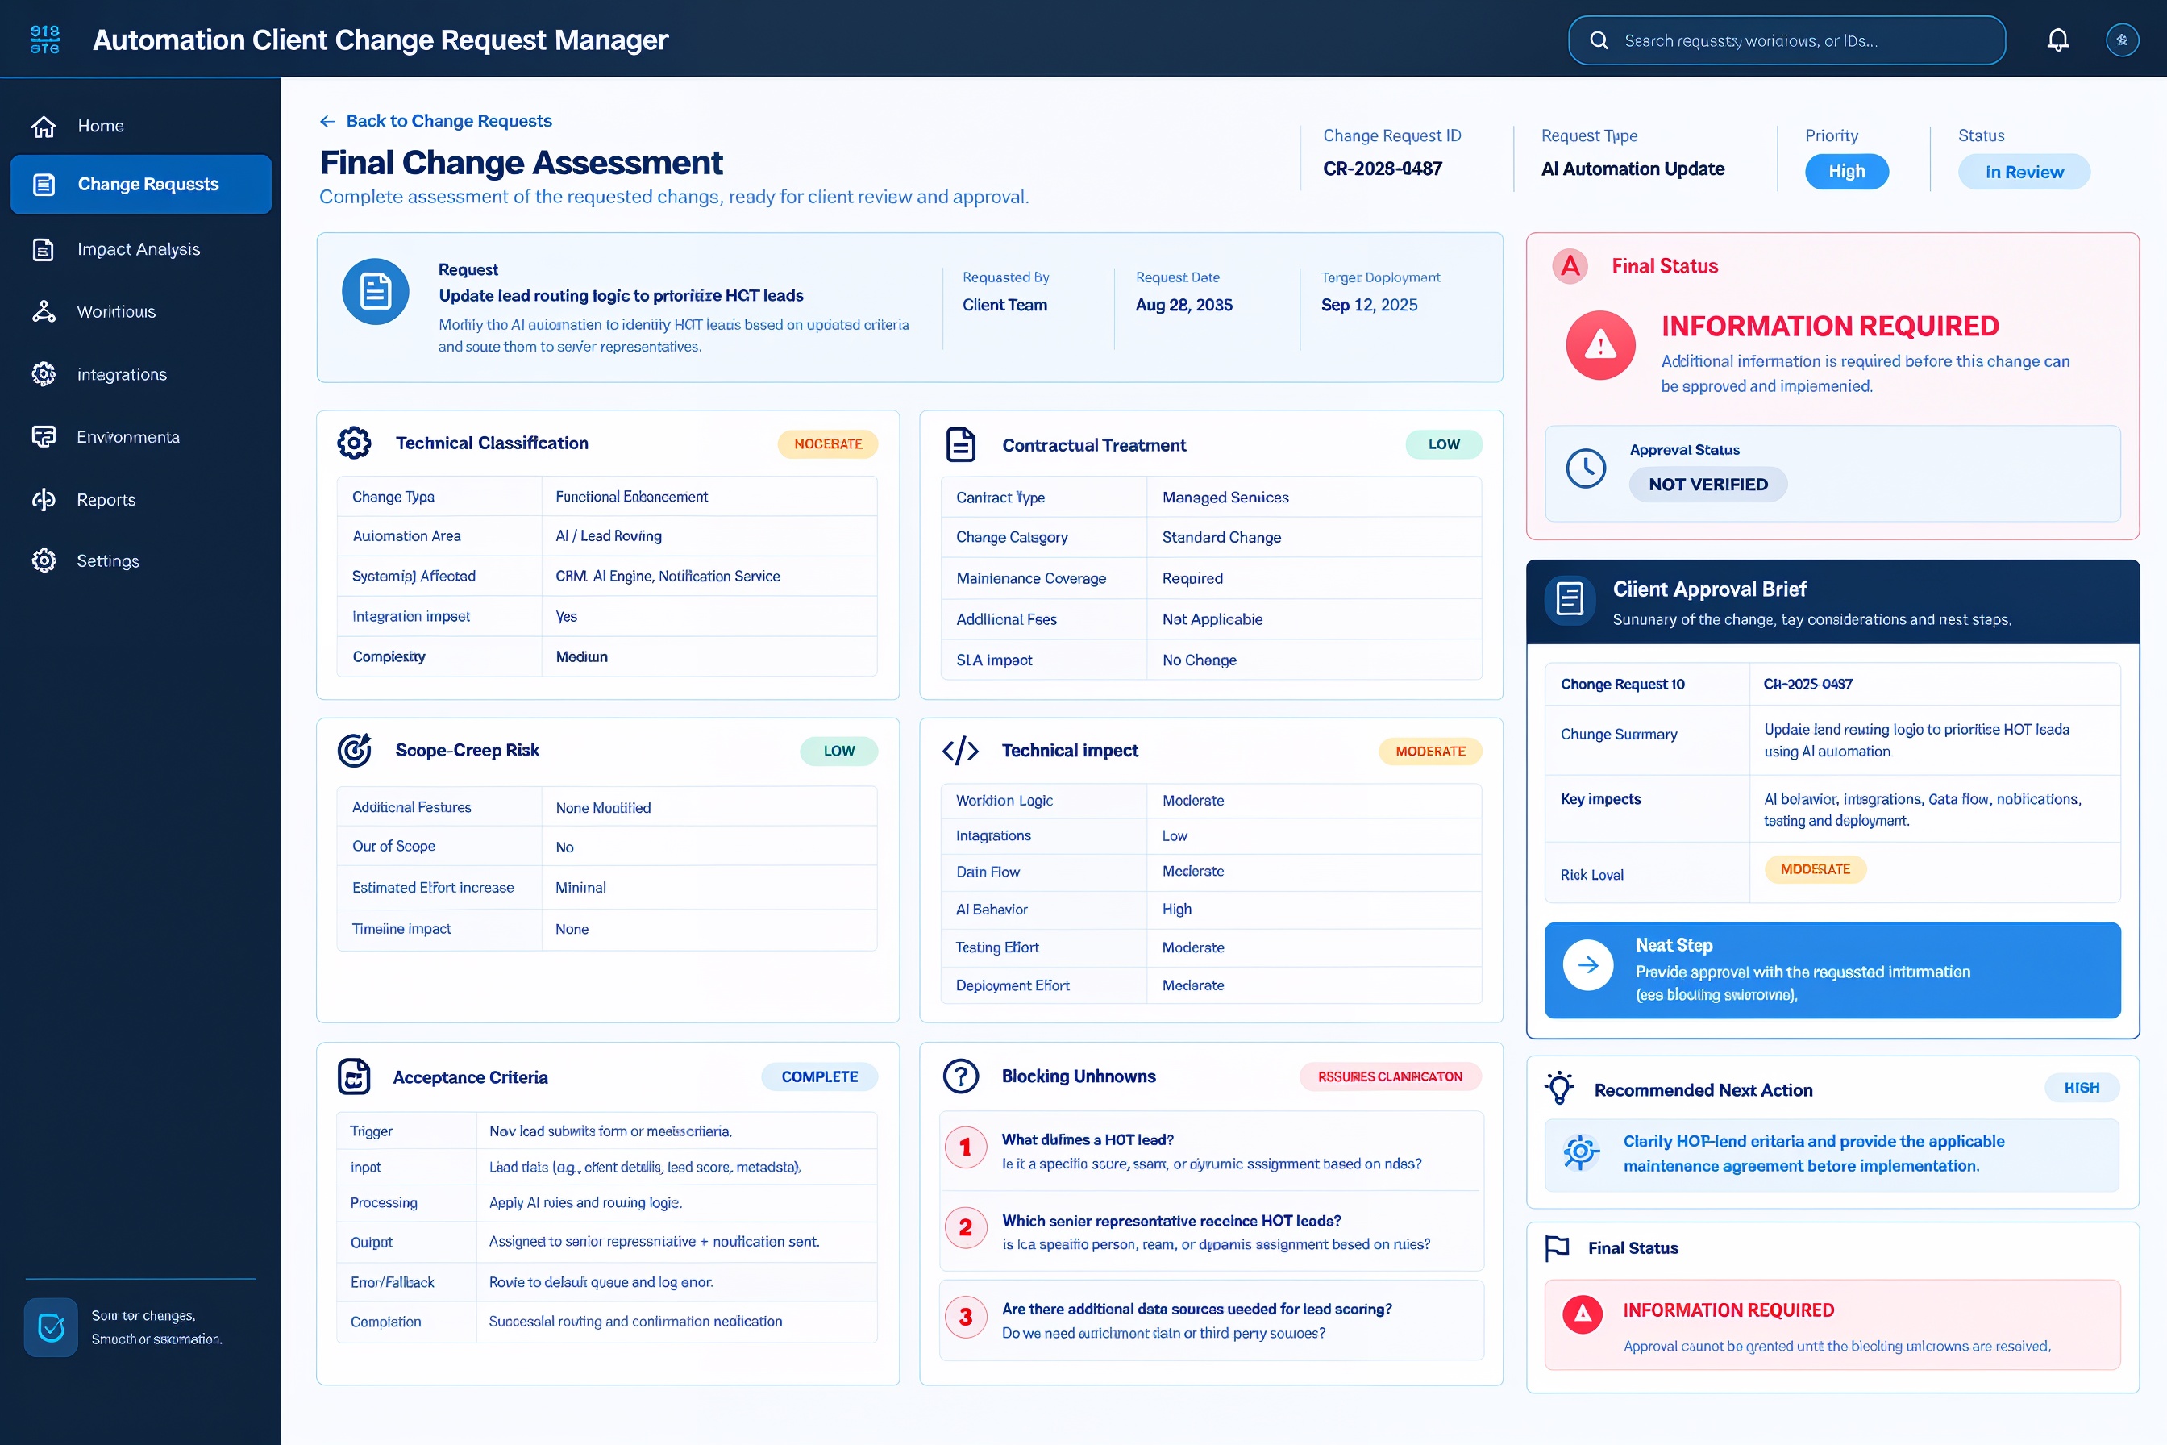
Task: Select blocking unknown number 2
Action: tap(966, 1227)
